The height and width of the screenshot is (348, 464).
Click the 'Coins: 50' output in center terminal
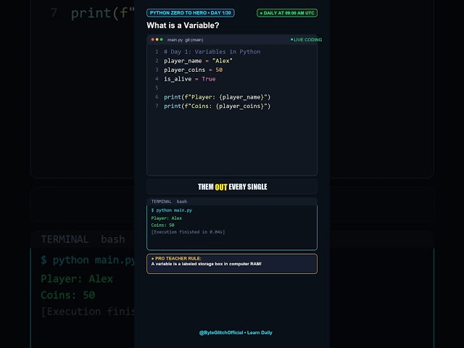162,225
